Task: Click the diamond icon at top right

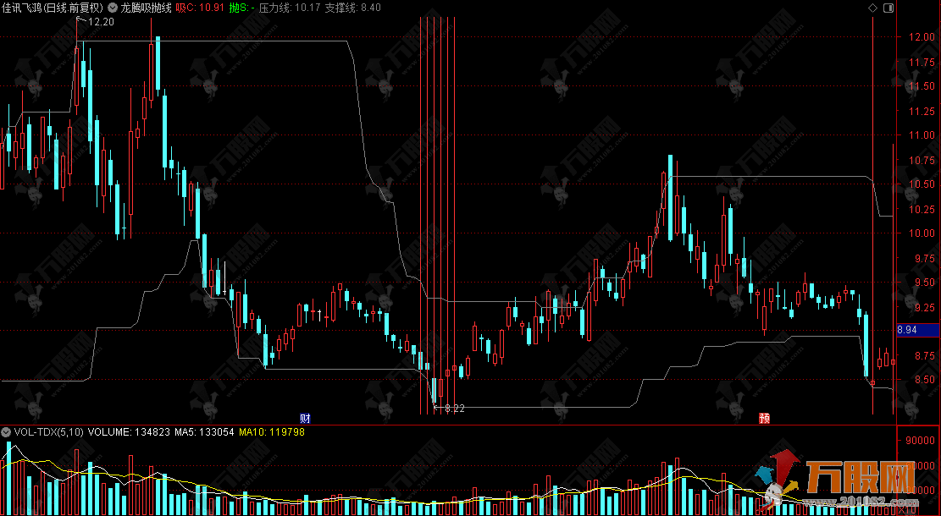Action: click(x=873, y=8)
